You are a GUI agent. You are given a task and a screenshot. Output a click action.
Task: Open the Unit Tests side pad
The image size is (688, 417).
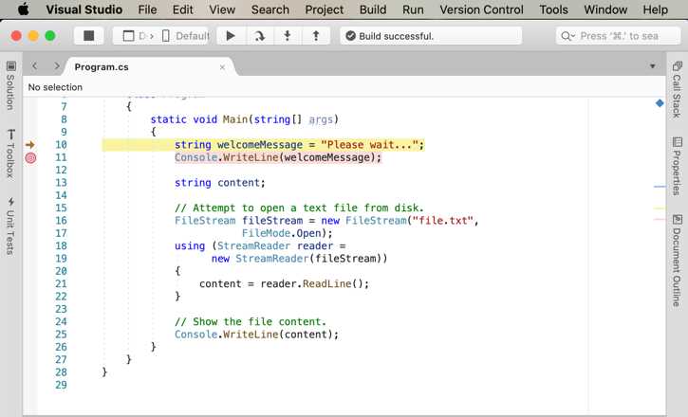10,226
